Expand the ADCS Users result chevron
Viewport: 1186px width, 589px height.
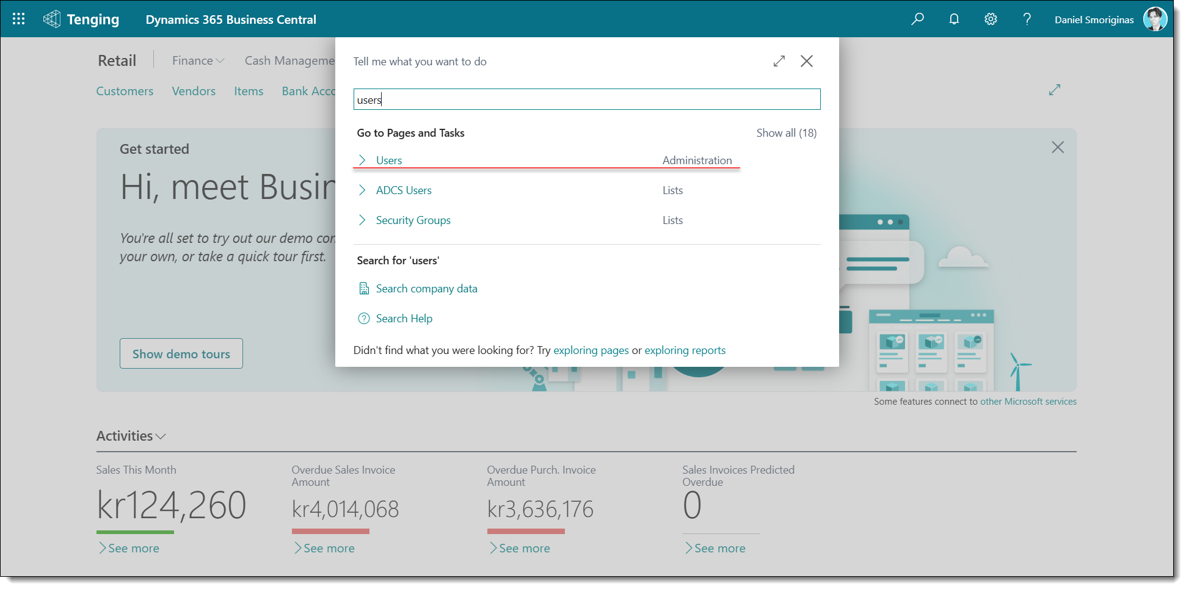[362, 190]
